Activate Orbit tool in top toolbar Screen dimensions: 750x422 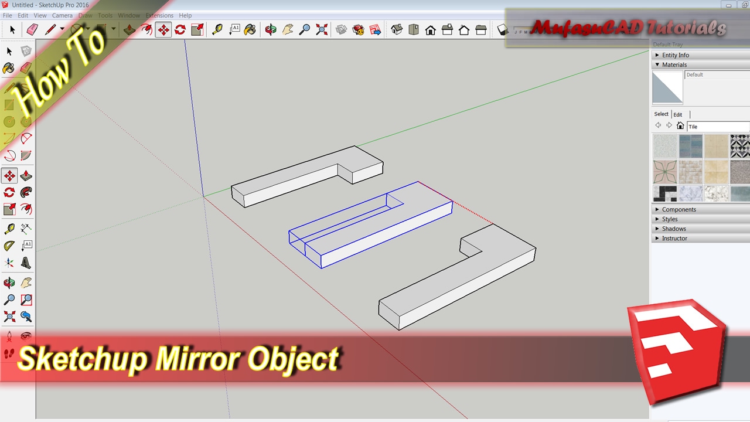(270, 29)
